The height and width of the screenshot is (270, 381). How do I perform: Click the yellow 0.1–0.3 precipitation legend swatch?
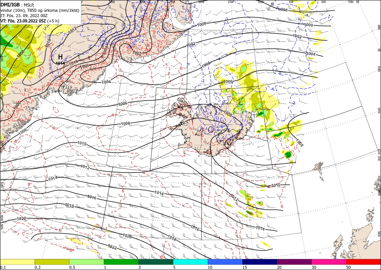(17, 262)
